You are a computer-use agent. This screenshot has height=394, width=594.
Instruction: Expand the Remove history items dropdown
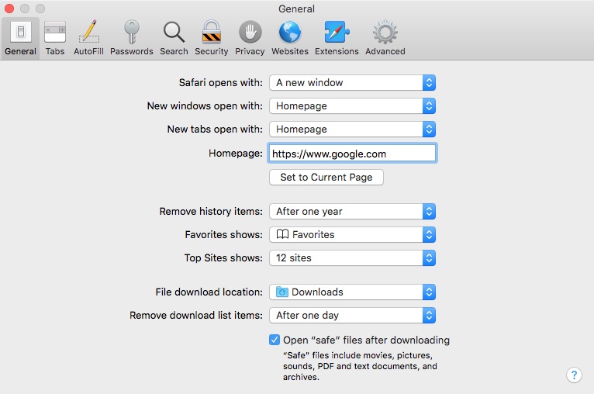click(x=352, y=212)
